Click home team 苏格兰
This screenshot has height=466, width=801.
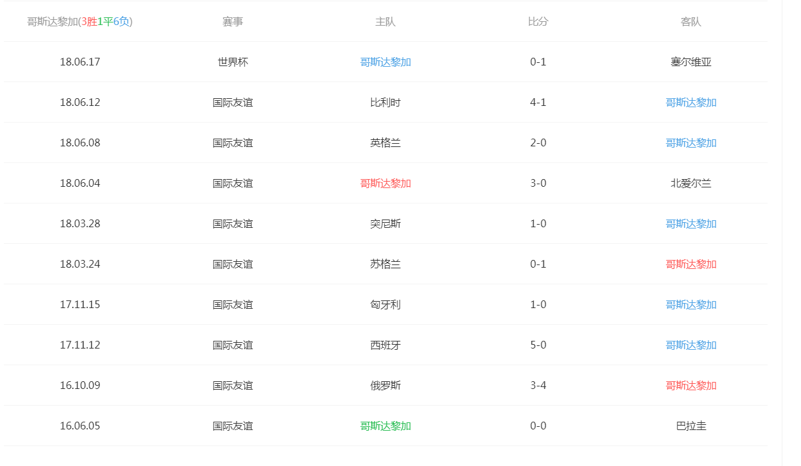click(x=385, y=264)
